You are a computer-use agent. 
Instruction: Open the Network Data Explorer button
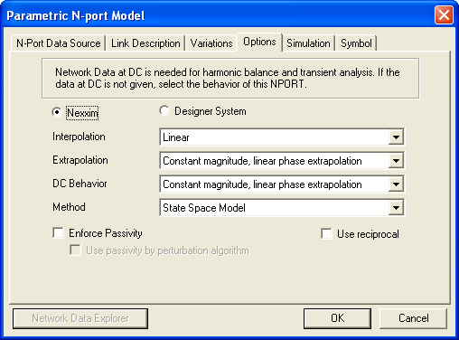pos(80,318)
